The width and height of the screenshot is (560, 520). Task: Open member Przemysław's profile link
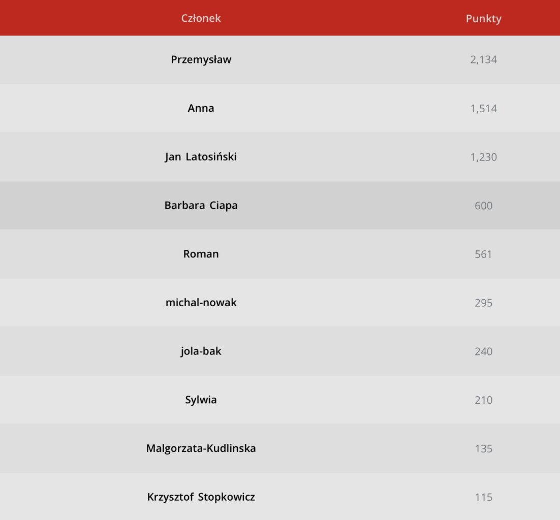point(201,59)
